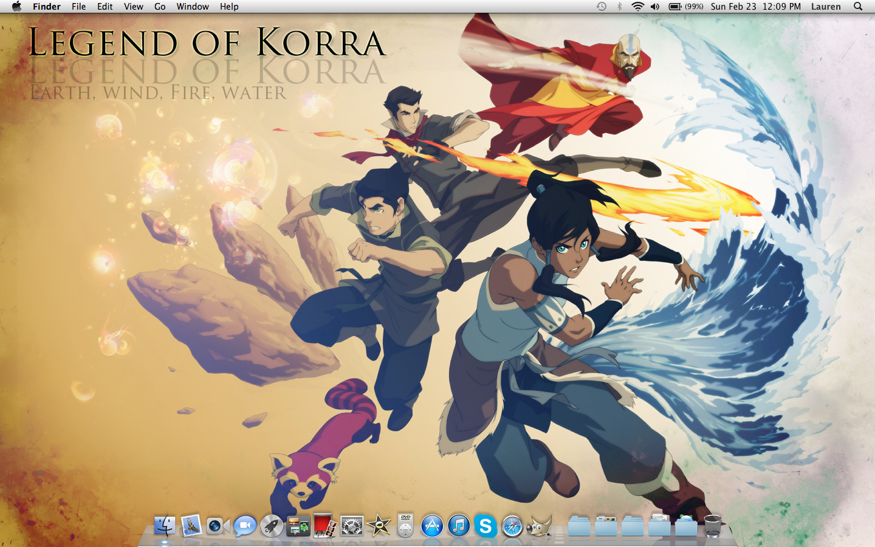
Task: Click the Spotlight search magnifier
Action: click(x=858, y=7)
